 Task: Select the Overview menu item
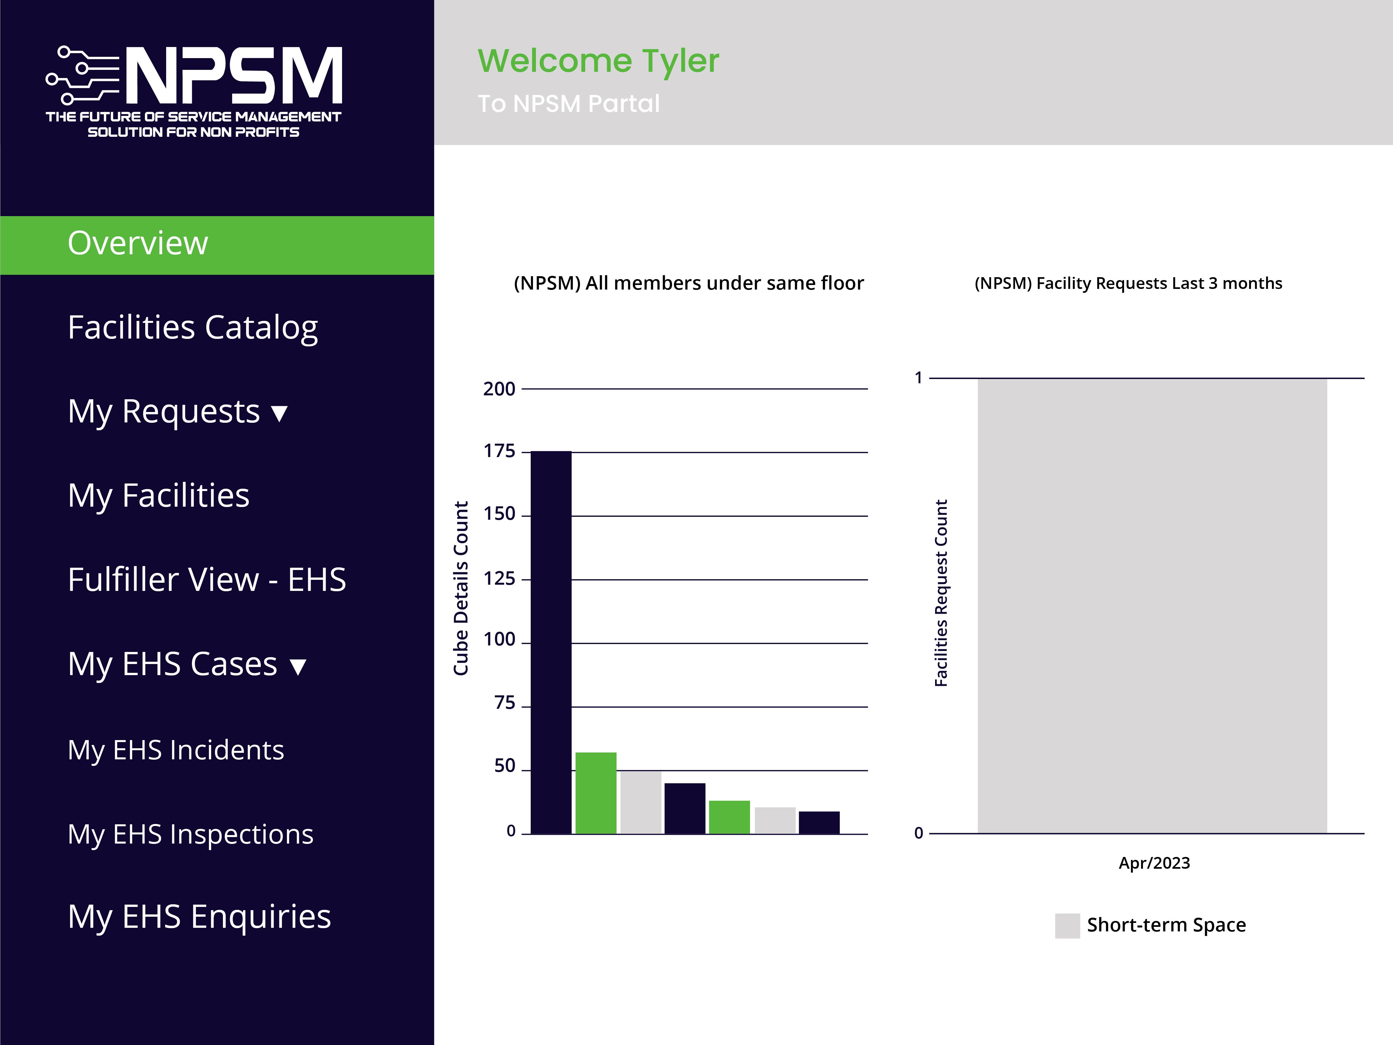(x=138, y=243)
